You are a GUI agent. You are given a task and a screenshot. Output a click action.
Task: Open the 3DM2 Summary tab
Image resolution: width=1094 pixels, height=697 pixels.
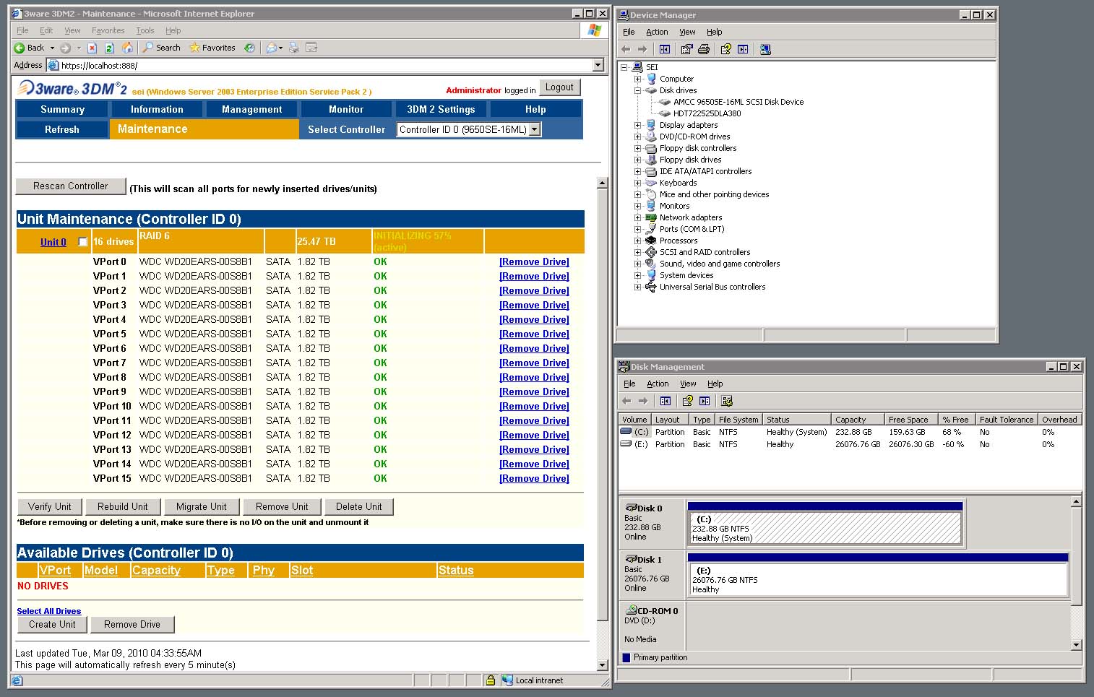[62, 109]
